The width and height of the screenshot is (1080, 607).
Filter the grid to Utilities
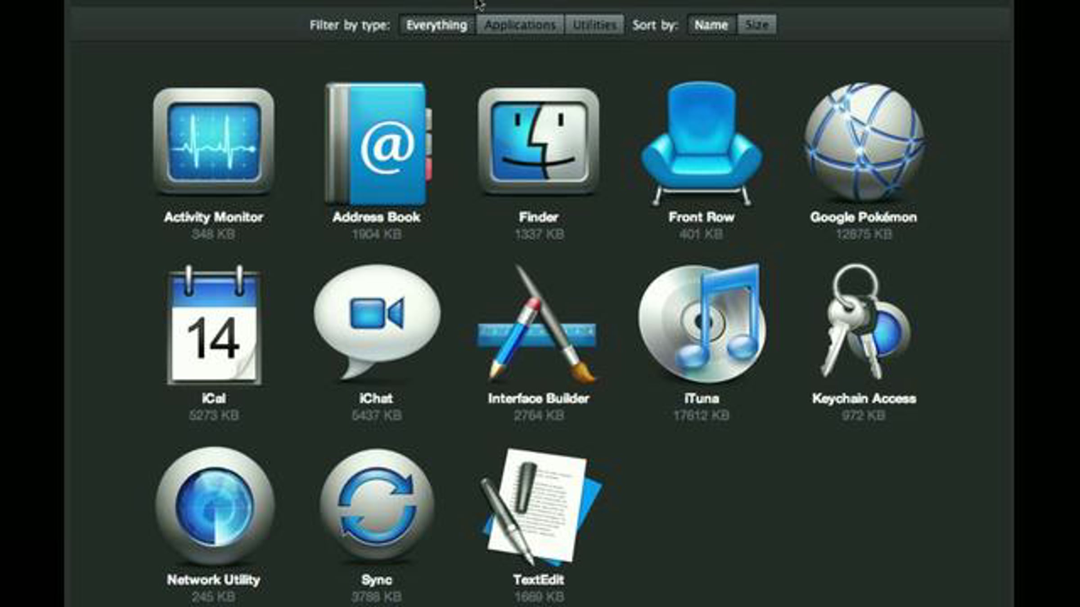pyautogui.click(x=594, y=25)
